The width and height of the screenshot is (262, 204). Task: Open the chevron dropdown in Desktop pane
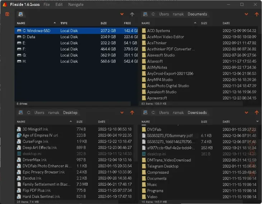click(122, 112)
